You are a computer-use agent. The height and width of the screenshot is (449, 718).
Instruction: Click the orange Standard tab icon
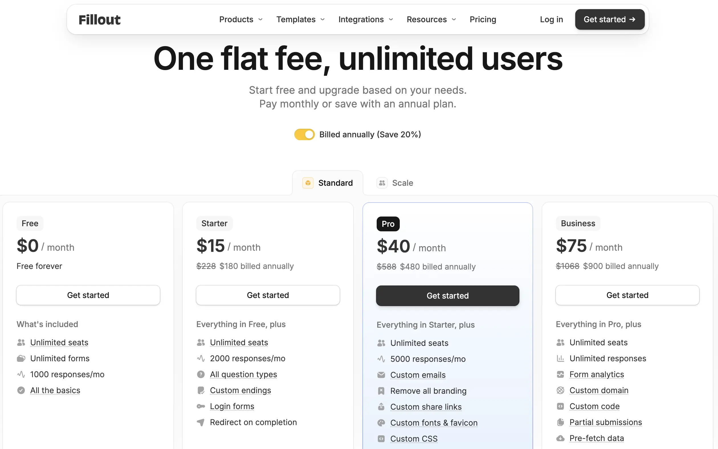click(308, 183)
